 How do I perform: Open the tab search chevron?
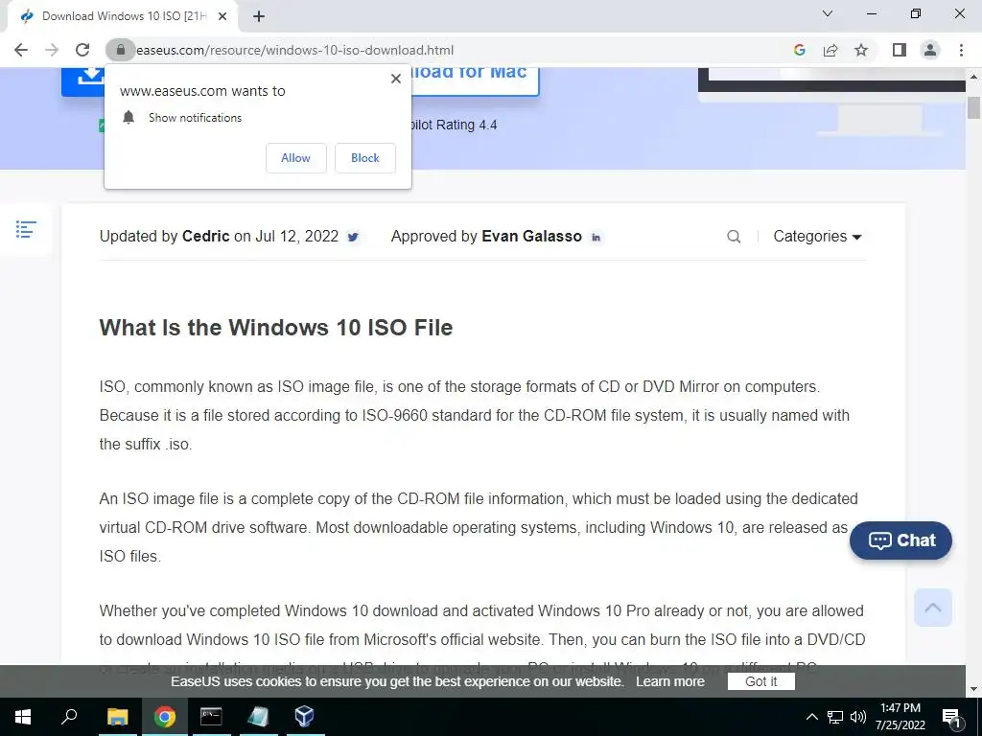pyautogui.click(x=828, y=13)
